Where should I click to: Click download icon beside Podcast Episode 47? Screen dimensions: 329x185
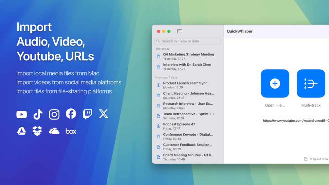(x=159, y=126)
